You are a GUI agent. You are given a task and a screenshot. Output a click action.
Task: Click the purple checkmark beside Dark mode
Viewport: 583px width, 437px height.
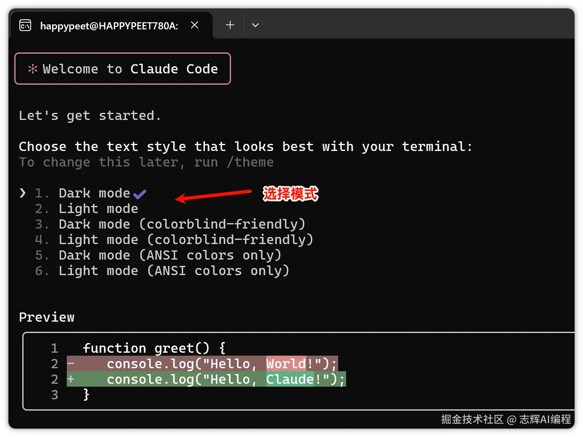tap(139, 194)
